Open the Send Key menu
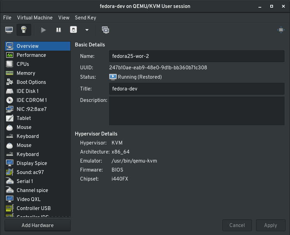 pos(86,18)
